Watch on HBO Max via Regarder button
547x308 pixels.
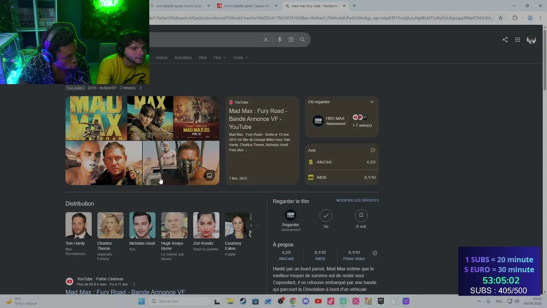[291, 220]
